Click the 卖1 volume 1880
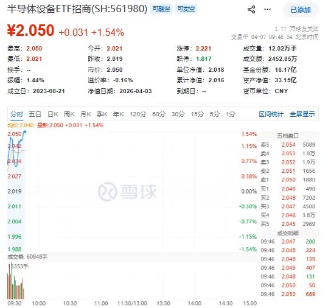 309,180
